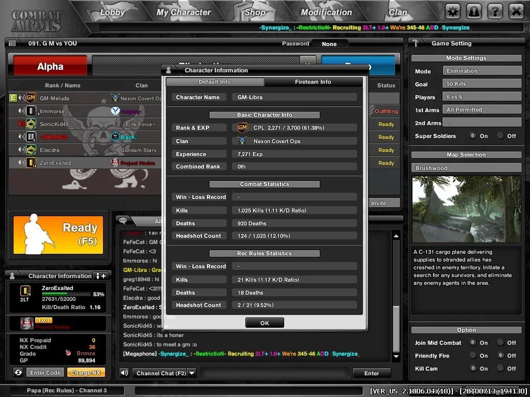Screen dimensions: 530x397
Task: Click the BlacK. clan emblem icon
Action: tap(115, 136)
